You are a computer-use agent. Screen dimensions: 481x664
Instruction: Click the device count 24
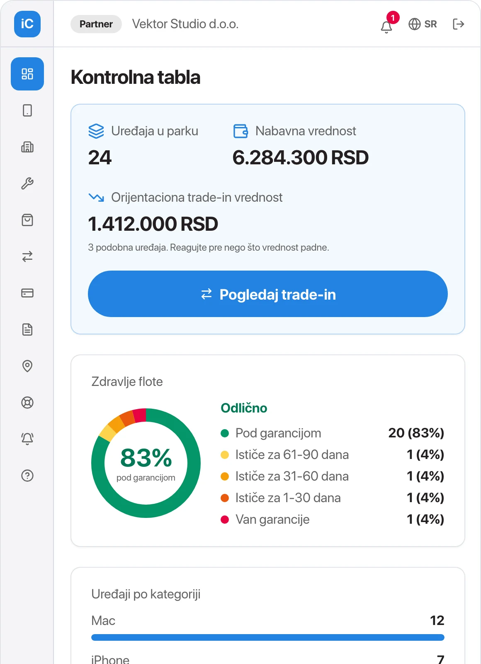click(100, 158)
